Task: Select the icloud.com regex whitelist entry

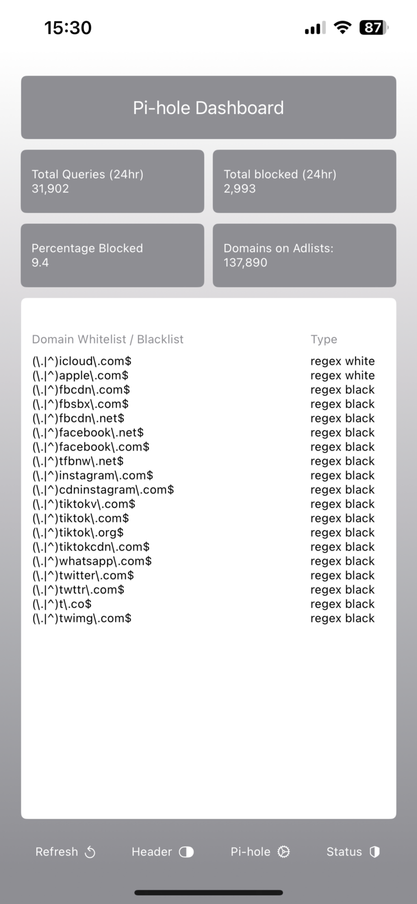Action: point(82,361)
